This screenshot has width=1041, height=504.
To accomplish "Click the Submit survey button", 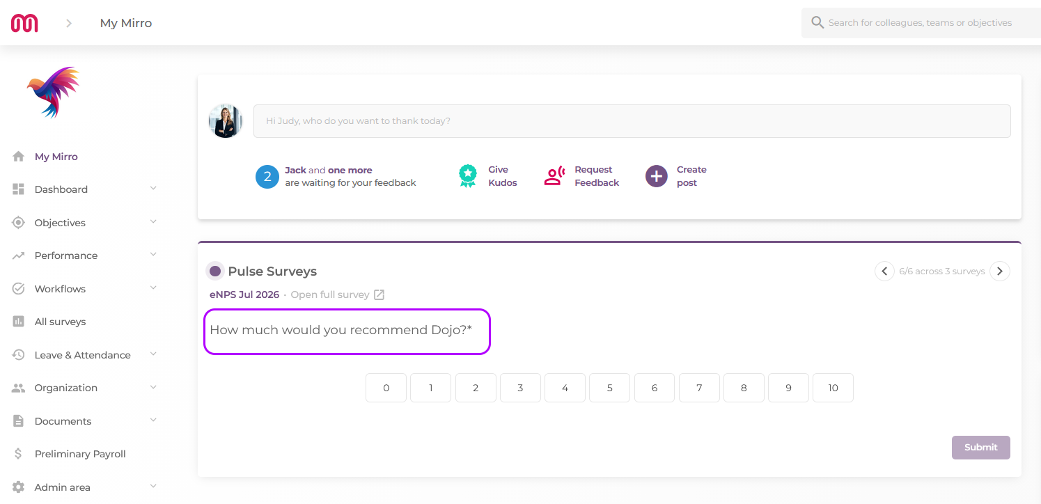I will [x=981, y=448].
